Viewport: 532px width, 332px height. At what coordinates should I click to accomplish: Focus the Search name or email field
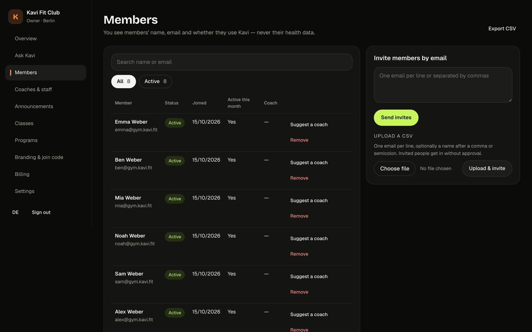(232, 62)
